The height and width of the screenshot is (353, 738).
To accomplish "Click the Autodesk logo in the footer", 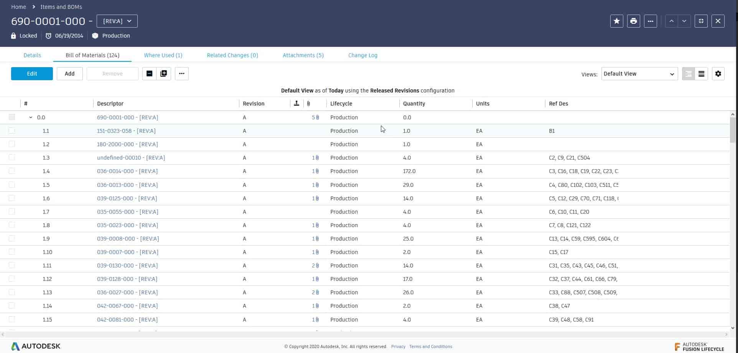I will point(36,346).
